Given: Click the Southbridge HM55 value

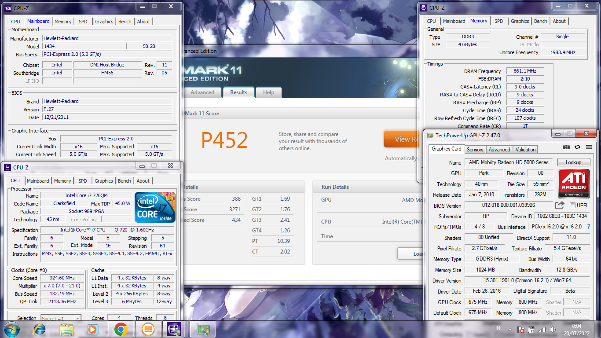Looking at the screenshot, I should point(107,73).
